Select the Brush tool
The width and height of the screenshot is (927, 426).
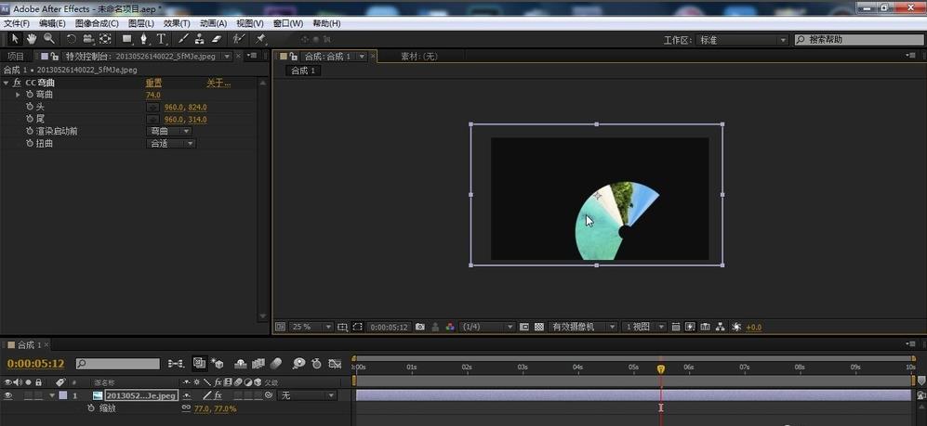coord(183,38)
